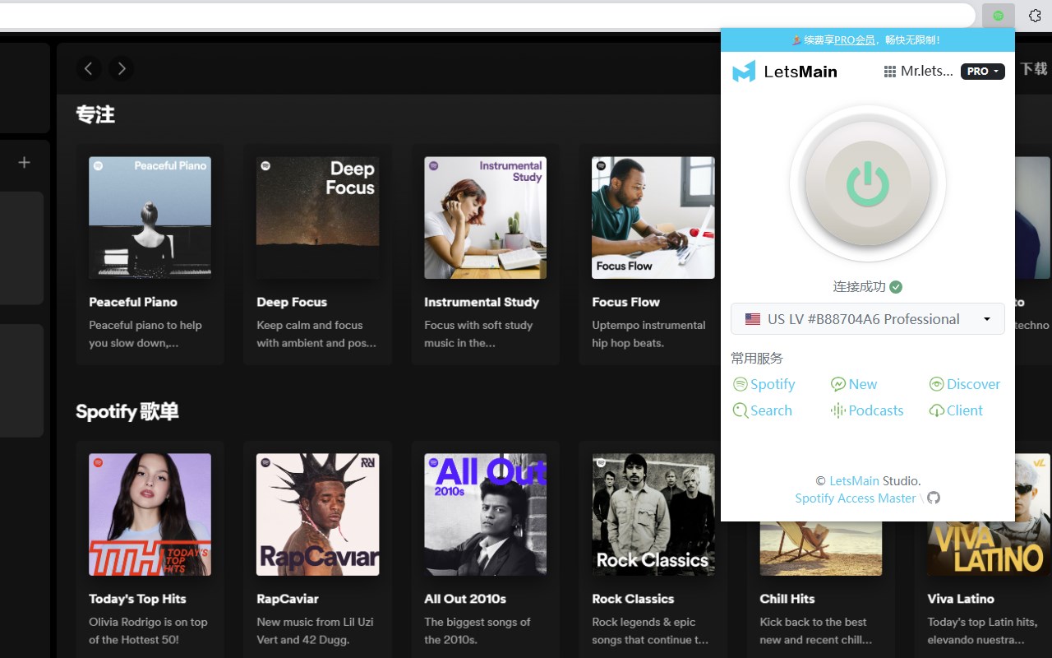
Task: Click the Viva Latino title text
Action: (961, 599)
